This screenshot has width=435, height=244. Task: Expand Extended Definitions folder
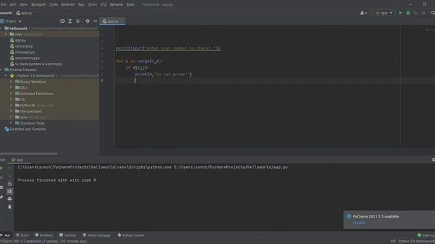(x=11, y=94)
